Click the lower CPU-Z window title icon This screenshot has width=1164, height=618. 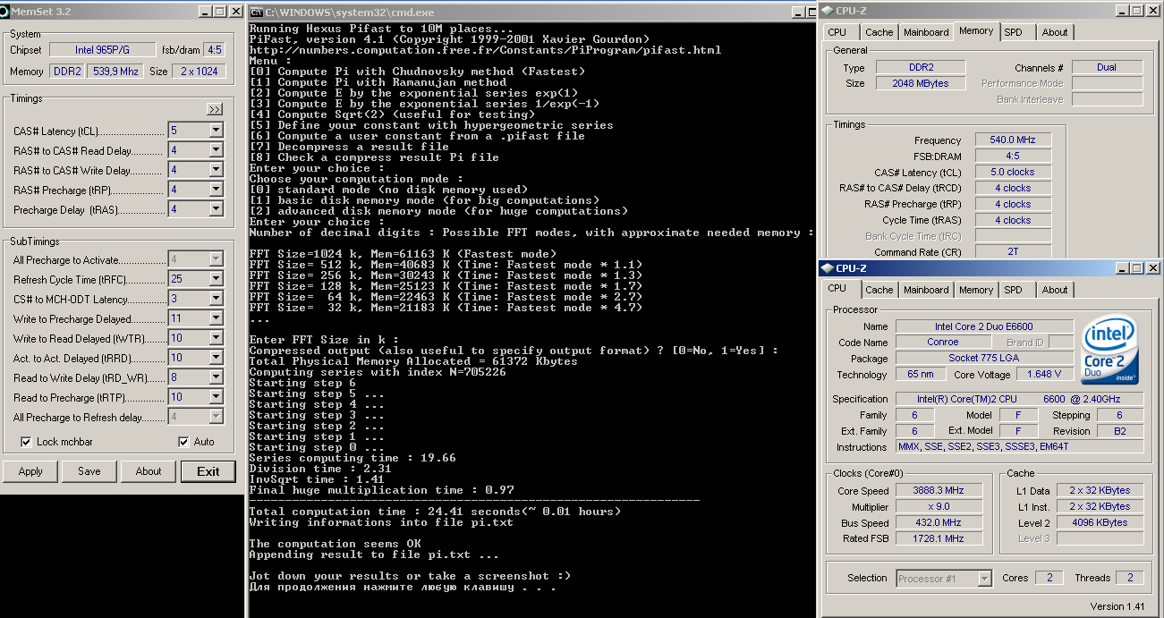827,267
